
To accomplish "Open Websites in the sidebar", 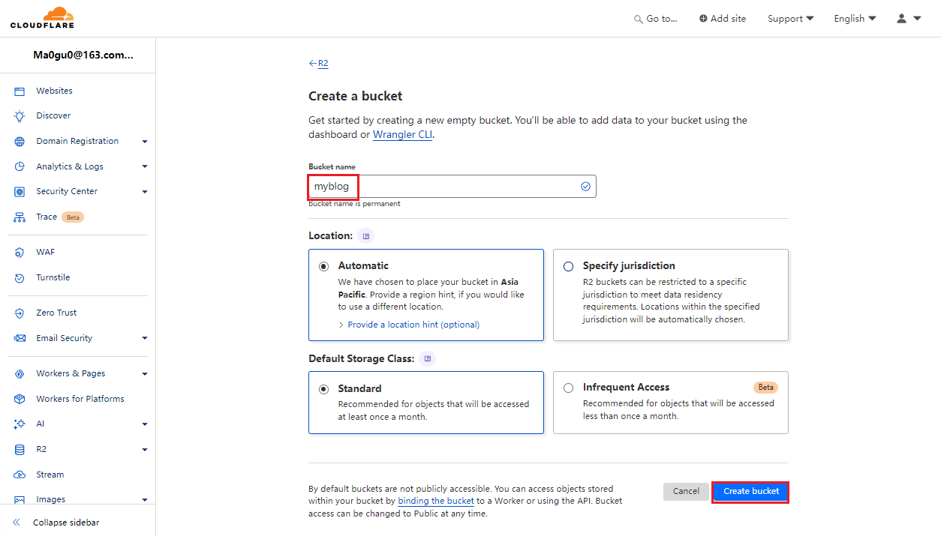I will (x=55, y=91).
